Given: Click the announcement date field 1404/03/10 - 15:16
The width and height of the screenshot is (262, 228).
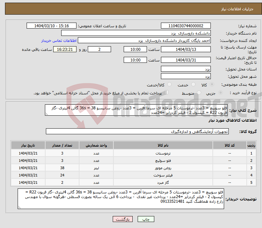Looking at the screenshot, I should coord(52,26).
